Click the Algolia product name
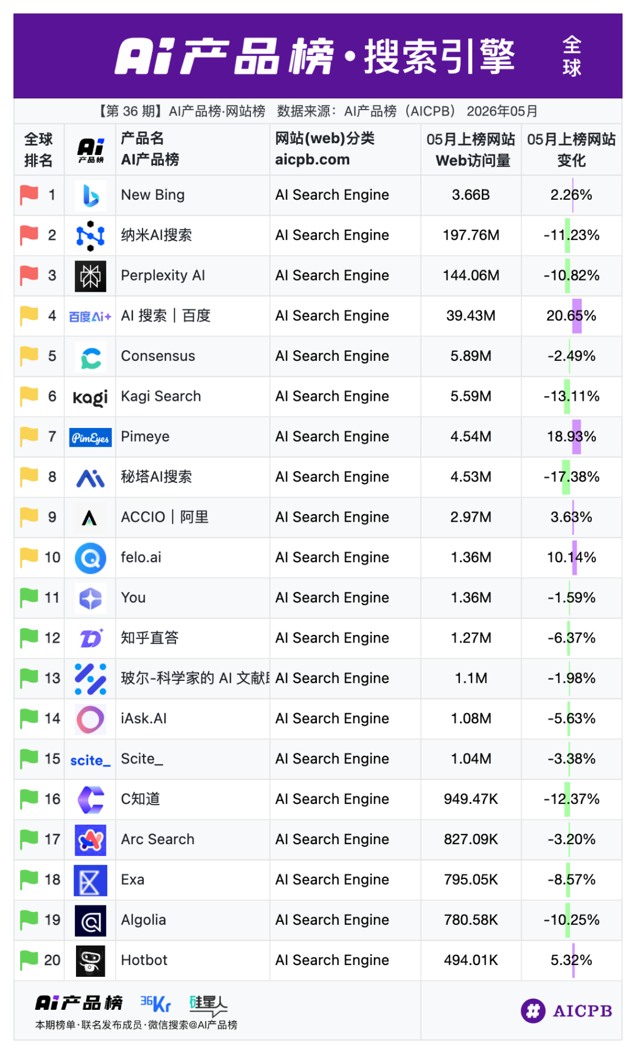636x1054 pixels. 144,920
